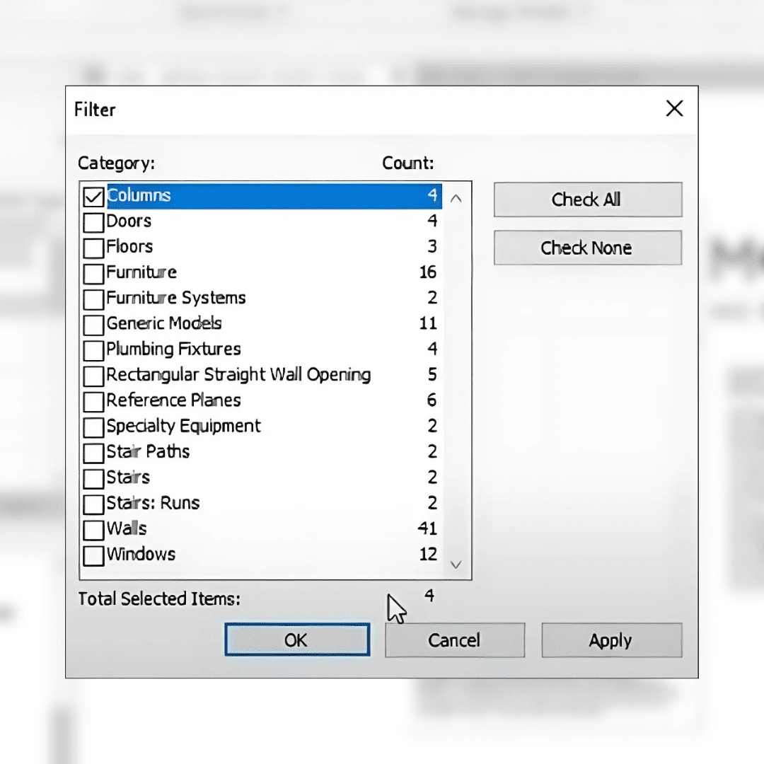Check the Specialty Equipment box
Screen dimensions: 764x764
(x=93, y=427)
